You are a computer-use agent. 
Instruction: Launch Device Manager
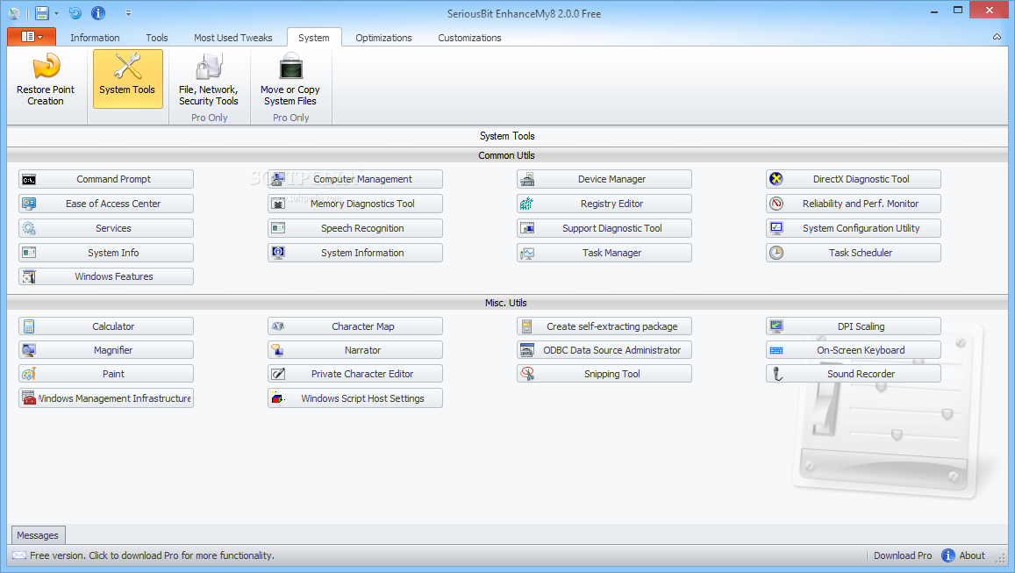pyautogui.click(x=604, y=179)
